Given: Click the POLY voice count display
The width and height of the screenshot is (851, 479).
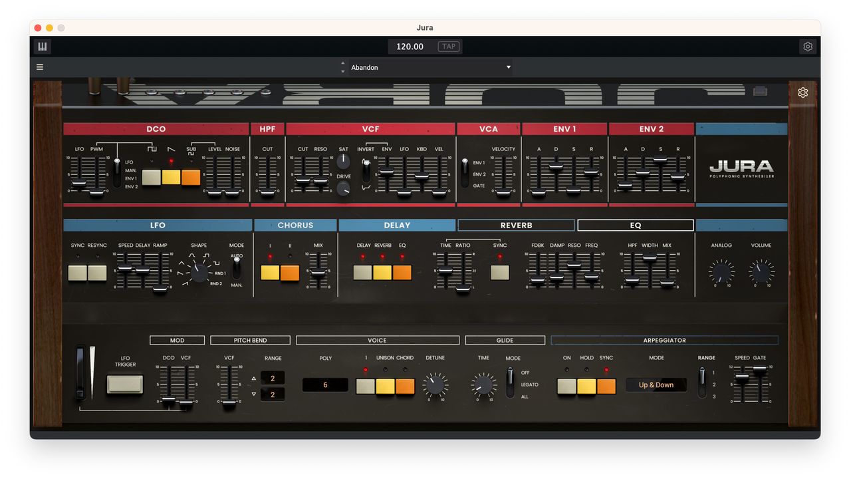Looking at the screenshot, I should [x=325, y=385].
